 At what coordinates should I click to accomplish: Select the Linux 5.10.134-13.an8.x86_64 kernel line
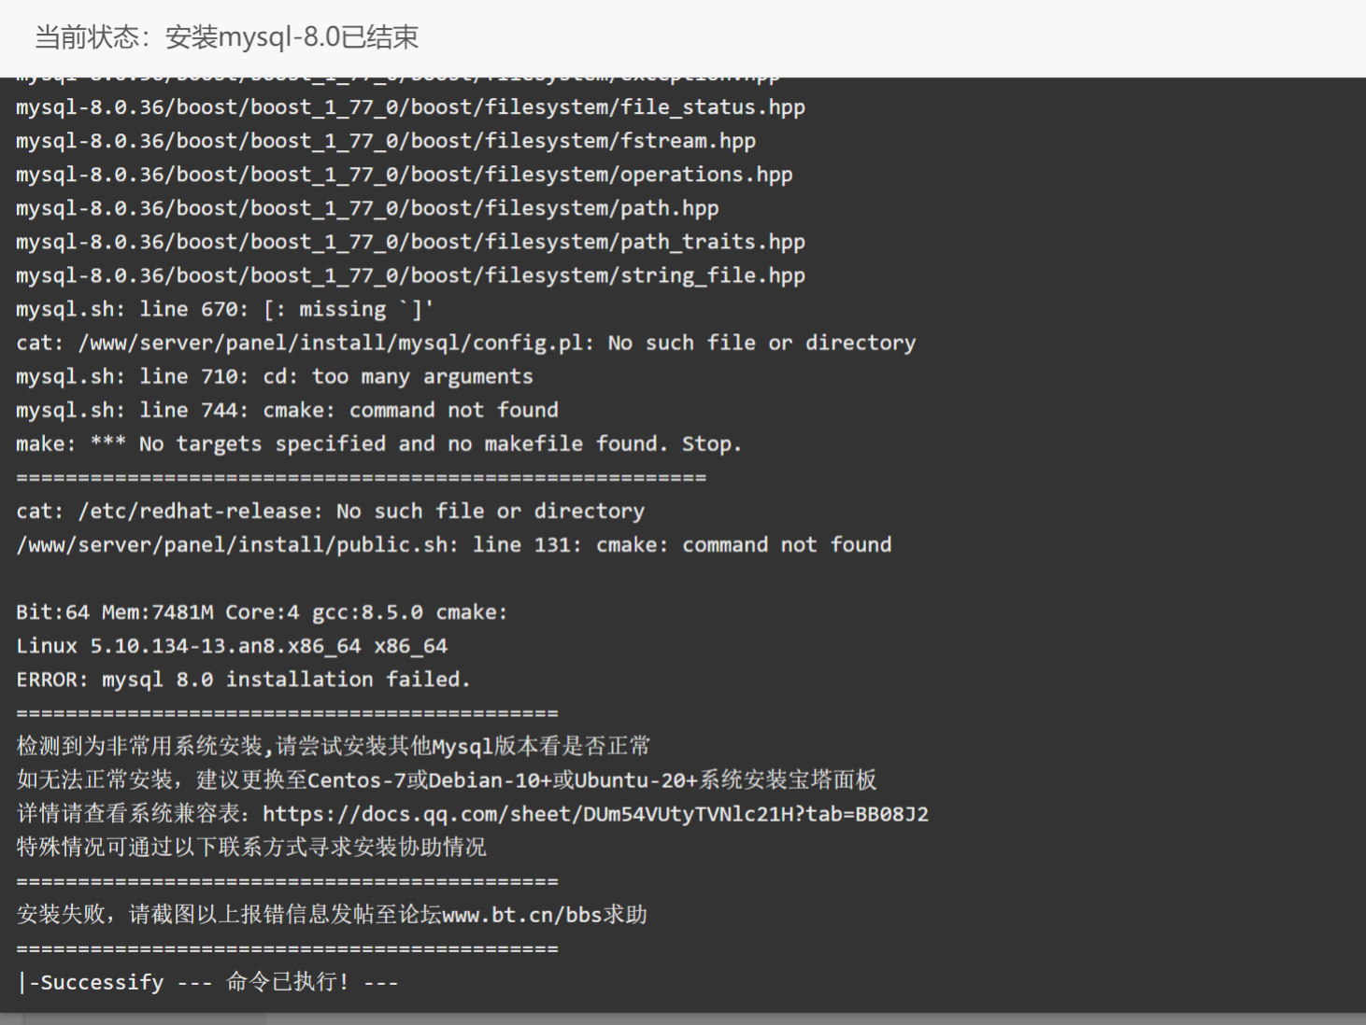click(232, 646)
